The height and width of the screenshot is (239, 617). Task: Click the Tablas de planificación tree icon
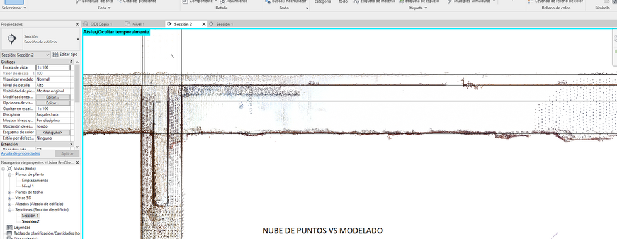pos(9,233)
